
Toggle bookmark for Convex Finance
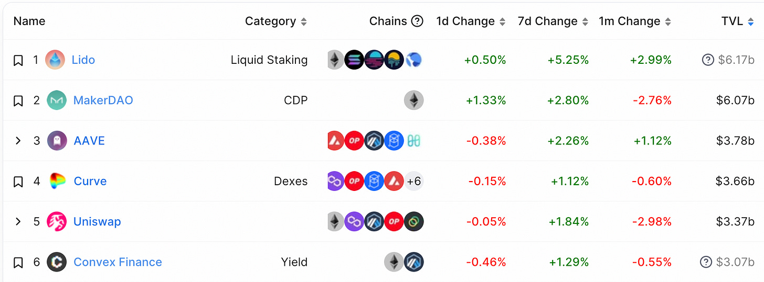tap(18, 263)
